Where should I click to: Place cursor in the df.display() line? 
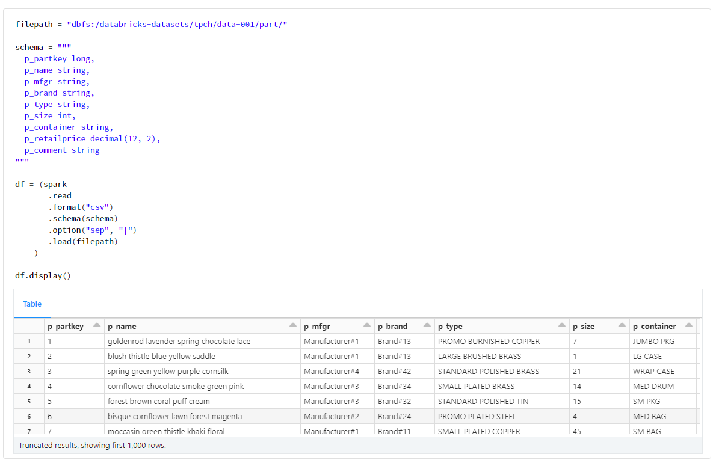click(41, 275)
